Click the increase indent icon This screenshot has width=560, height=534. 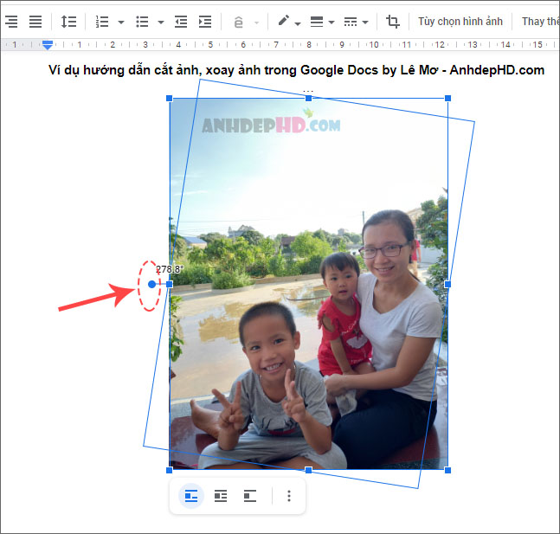(205, 22)
